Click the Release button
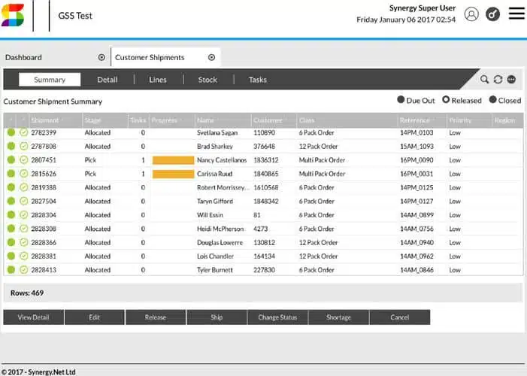The height and width of the screenshot is (376, 527). (x=156, y=317)
